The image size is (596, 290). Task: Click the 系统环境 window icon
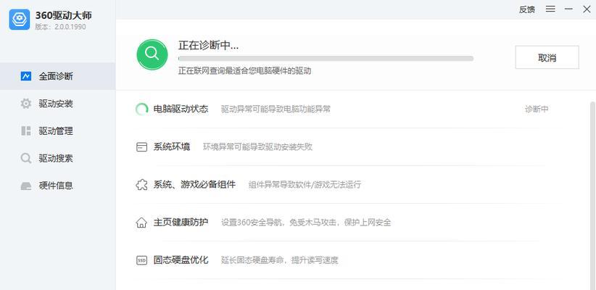tap(141, 147)
